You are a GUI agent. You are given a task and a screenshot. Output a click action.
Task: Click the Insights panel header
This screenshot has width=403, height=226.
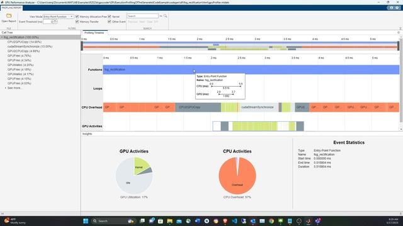(x=87, y=134)
